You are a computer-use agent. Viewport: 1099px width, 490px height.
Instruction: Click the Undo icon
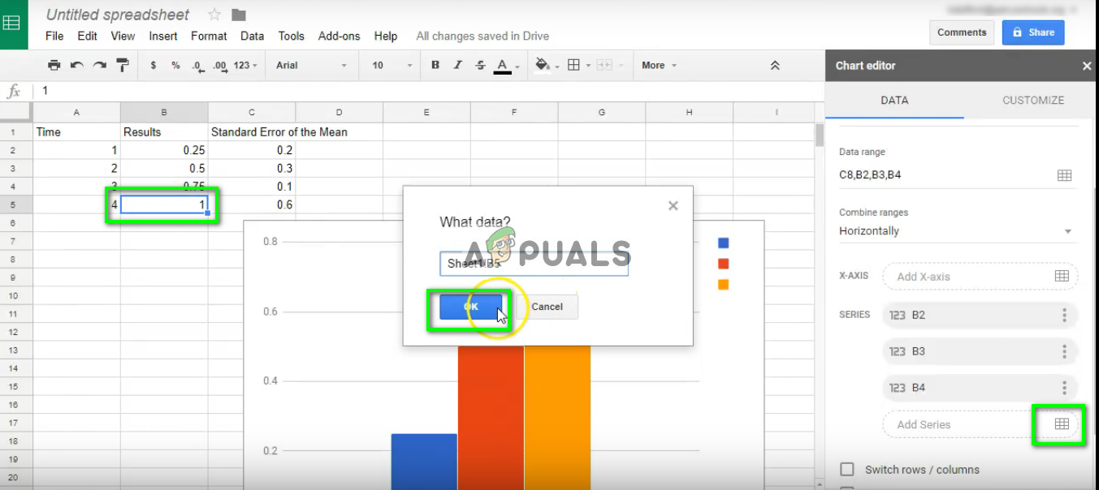point(75,65)
